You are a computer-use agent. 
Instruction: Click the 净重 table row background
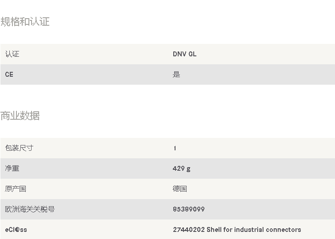click(x=167, y=168)
